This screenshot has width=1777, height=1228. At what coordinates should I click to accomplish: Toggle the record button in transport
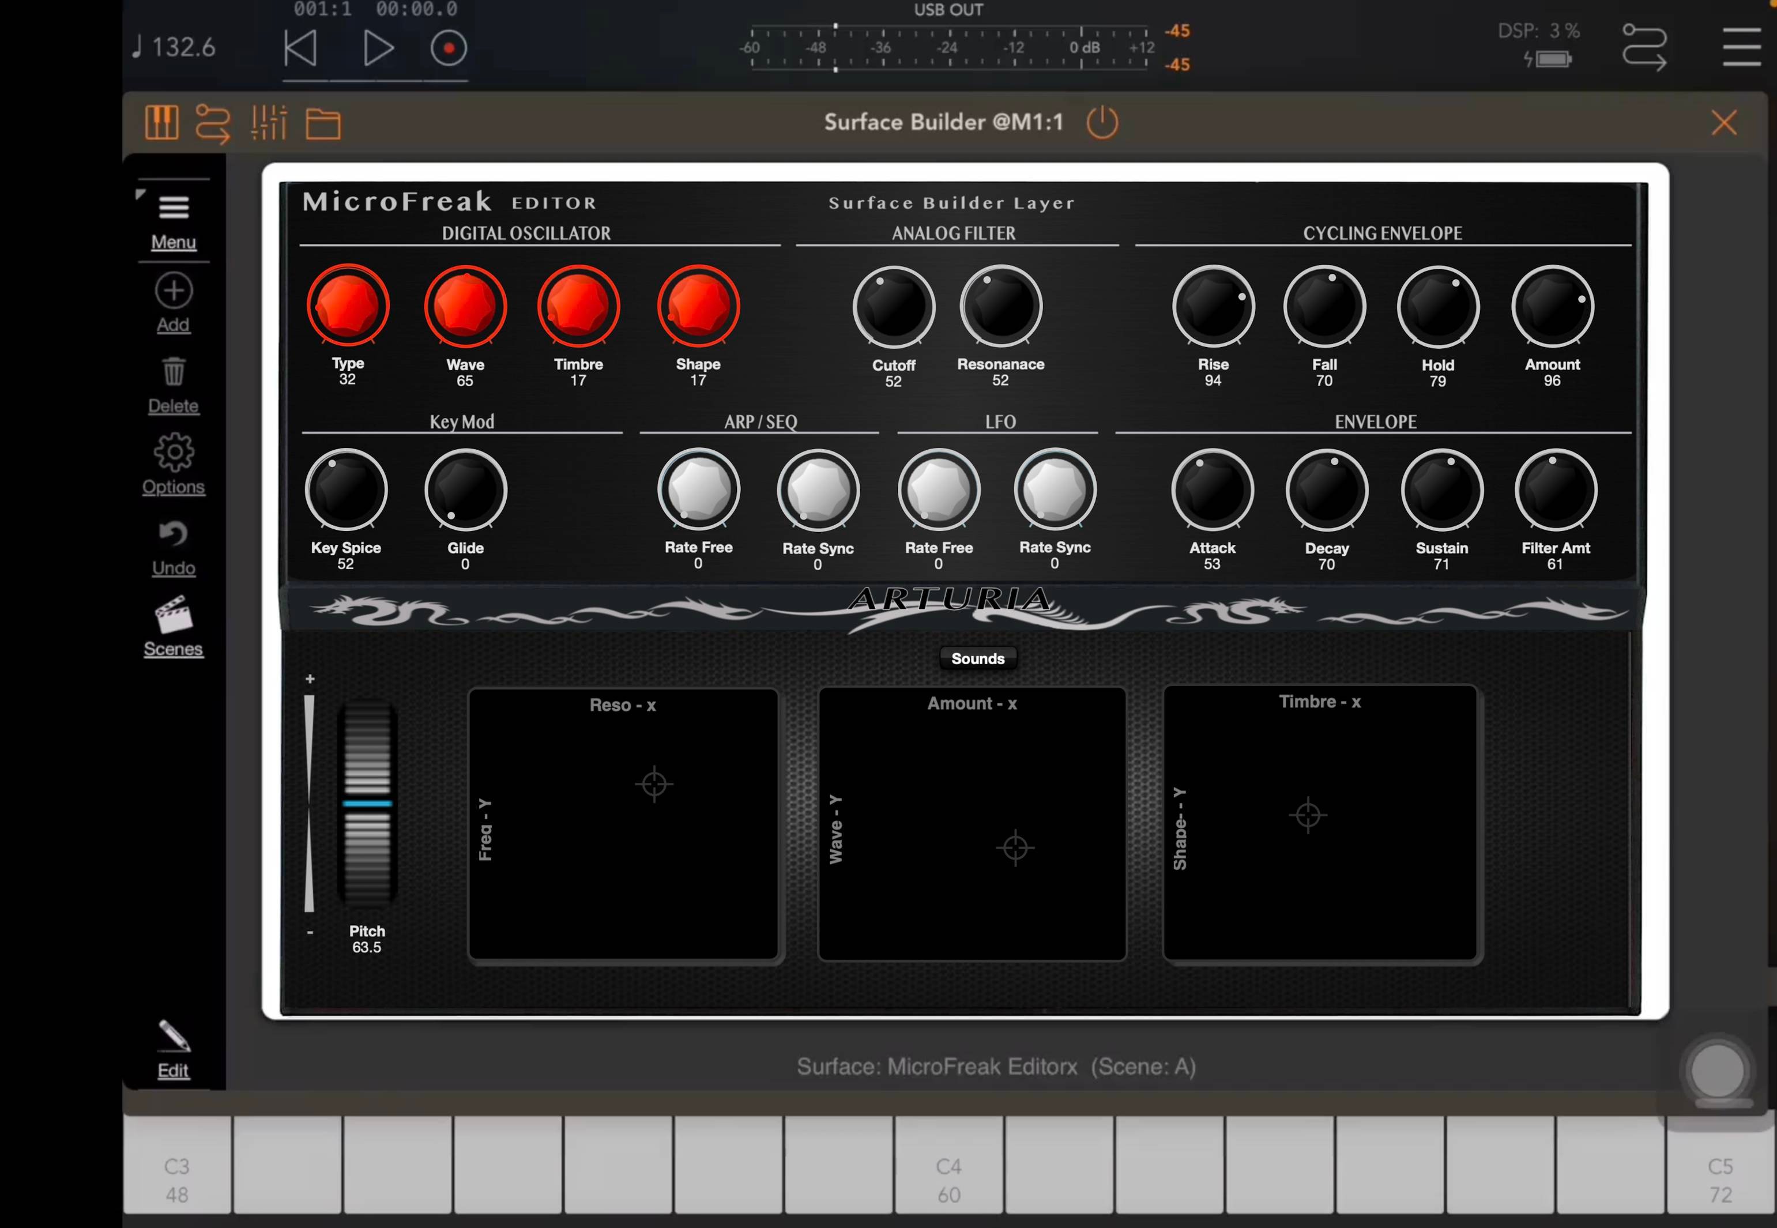[x=449, y=48]
